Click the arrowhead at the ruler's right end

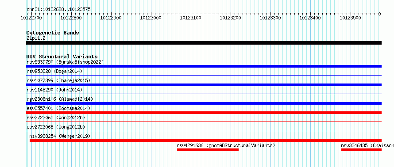[380, 14]
